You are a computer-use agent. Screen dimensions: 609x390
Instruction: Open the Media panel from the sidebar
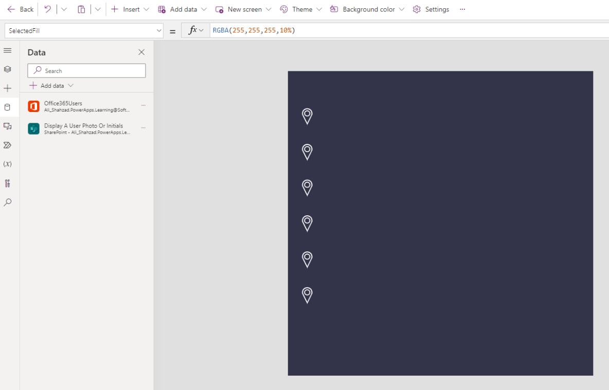(7, 126)
